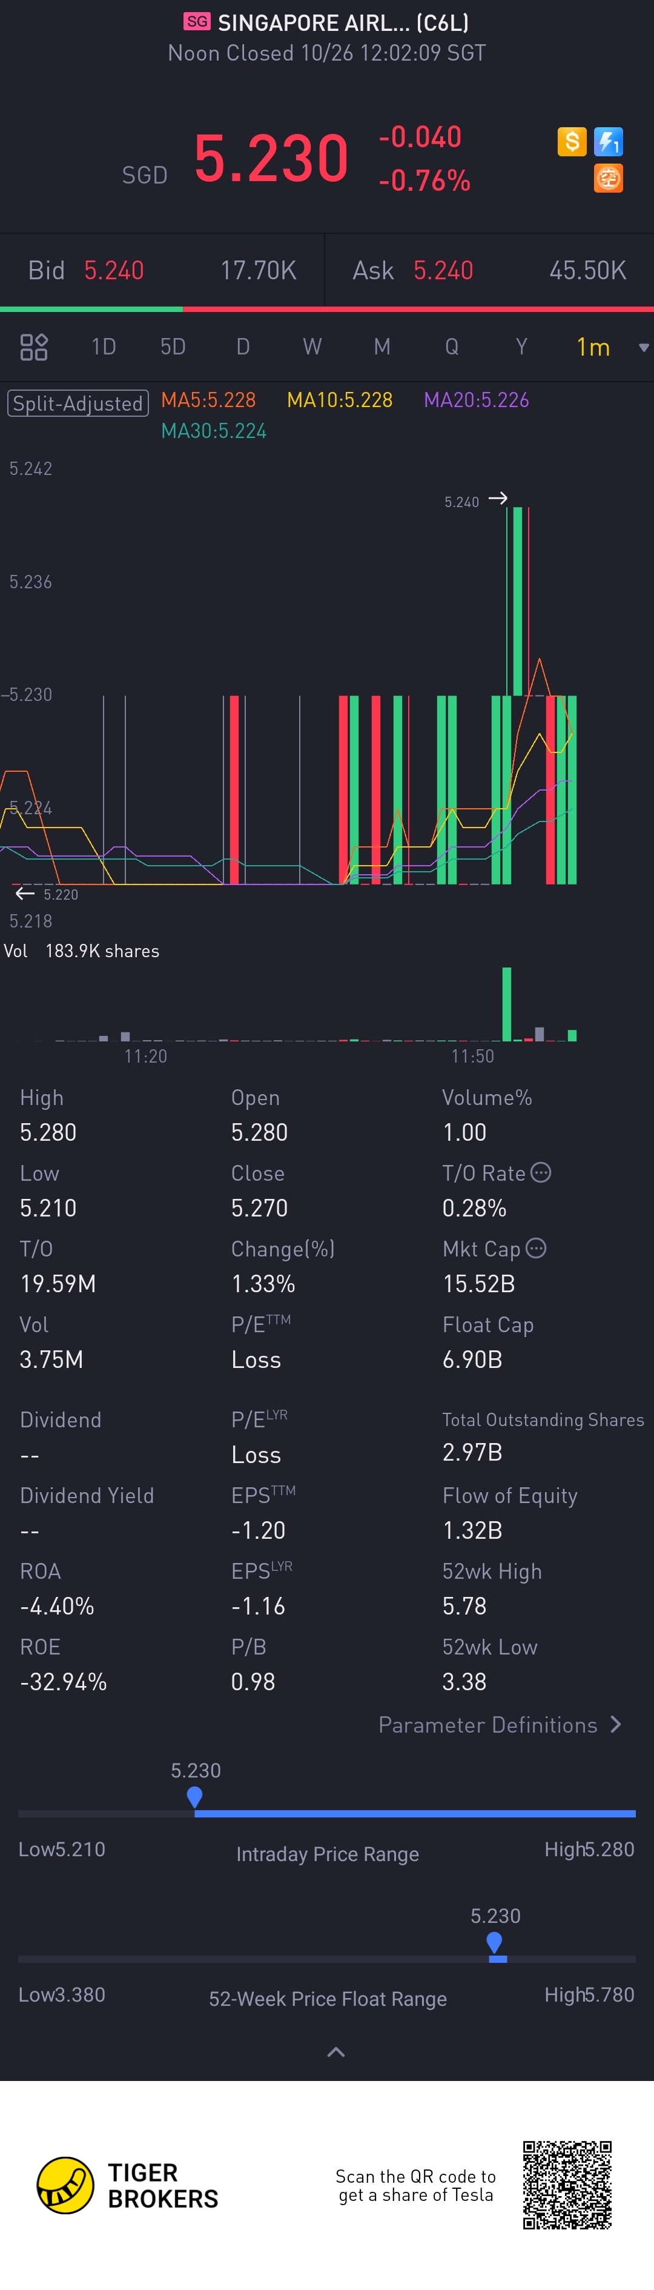
Task: Tap the -0.76% change value
Action: (424, 181)
